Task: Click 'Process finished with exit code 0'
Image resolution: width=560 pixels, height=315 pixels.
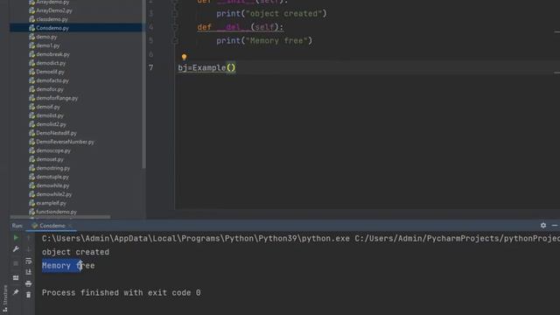Action: (x=121, y=293)
